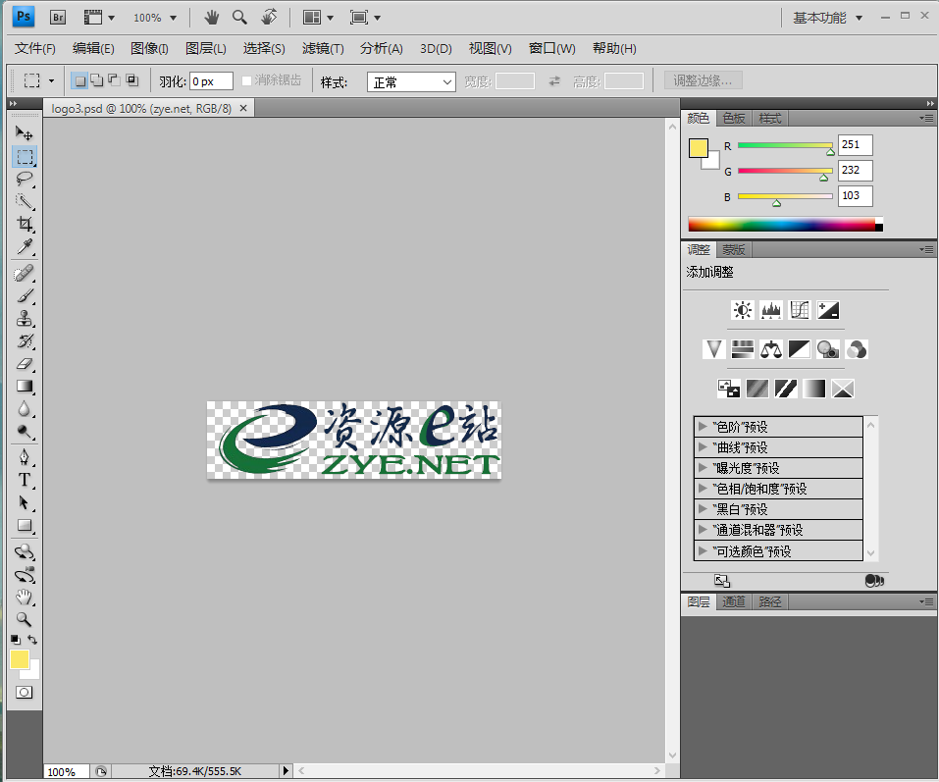This screenshot has width=939, height=782.
Task: Open the 图层(L) menu
Action: point(205,48)
